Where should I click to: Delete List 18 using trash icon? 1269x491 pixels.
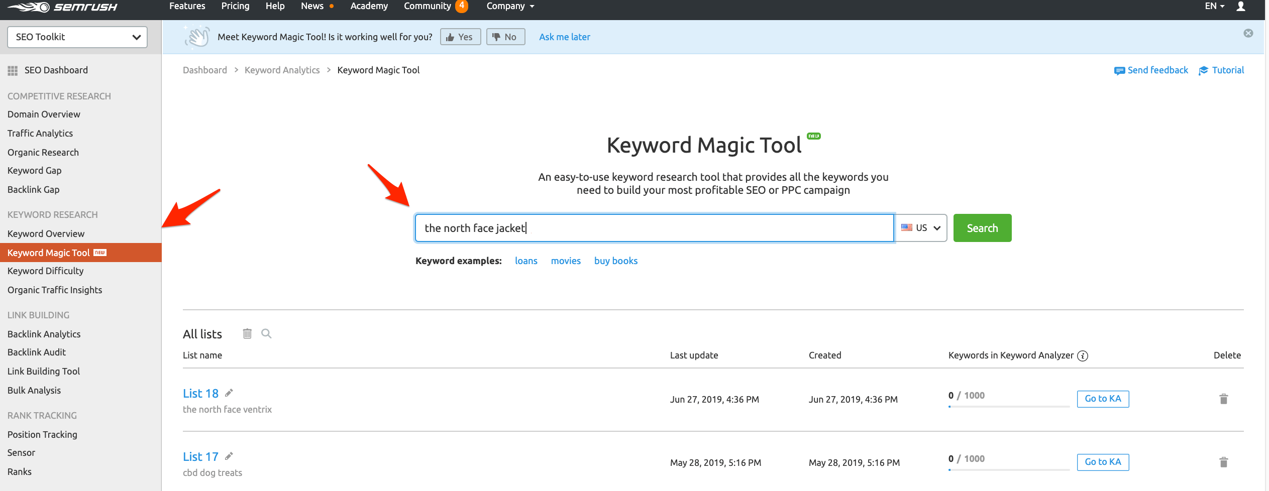(x=1223, y=399)
